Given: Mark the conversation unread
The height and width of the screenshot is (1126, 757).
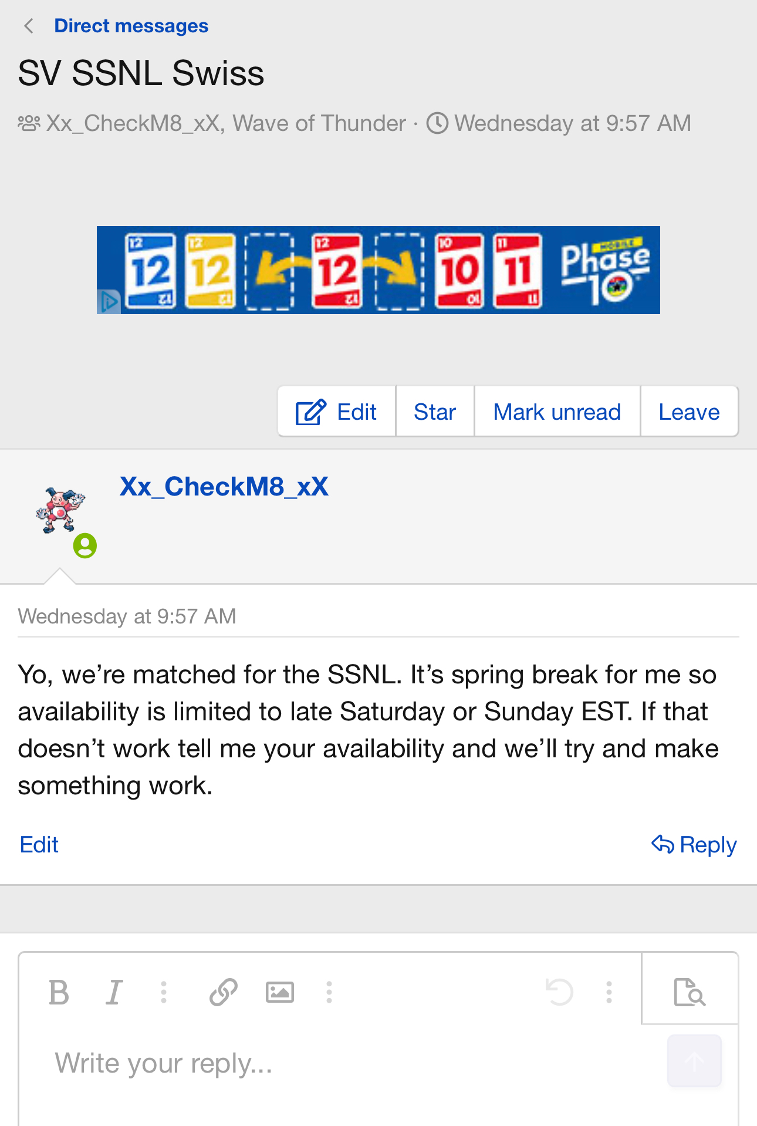Looking at the screenshot, I should tap(557, 412).
